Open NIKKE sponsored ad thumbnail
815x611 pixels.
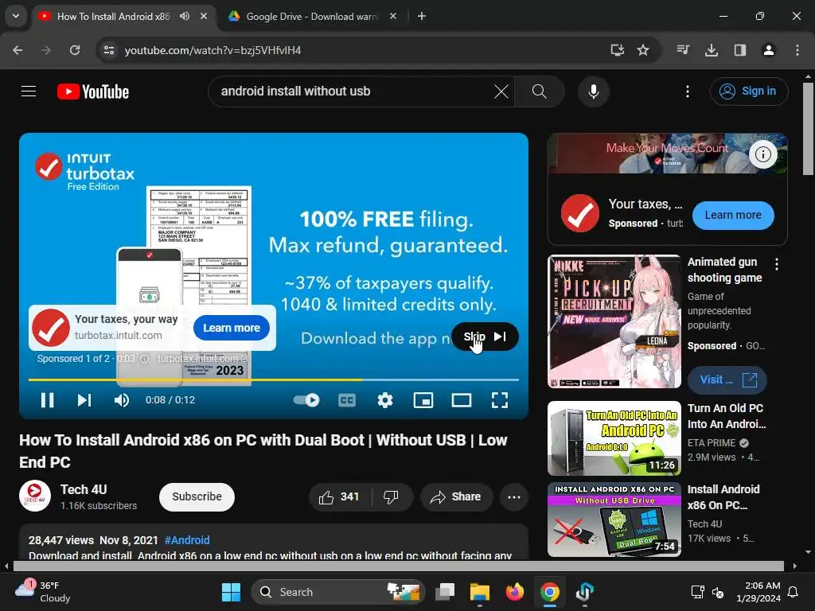[614, 321]
